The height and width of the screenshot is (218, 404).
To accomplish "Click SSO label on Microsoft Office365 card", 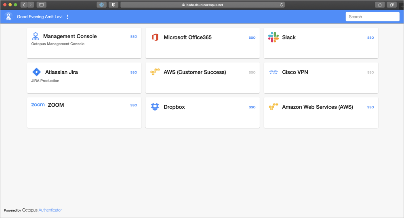I will coord(252,37).
